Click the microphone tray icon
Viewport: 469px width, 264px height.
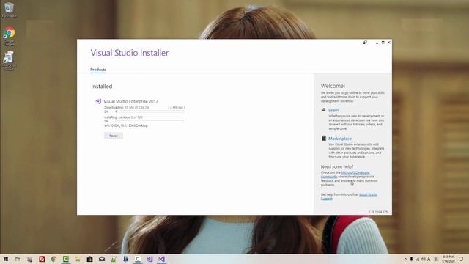click(x=412, y=259)
